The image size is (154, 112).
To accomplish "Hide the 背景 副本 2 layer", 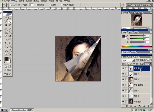I will pyautogui.click(x=123, y=85).
